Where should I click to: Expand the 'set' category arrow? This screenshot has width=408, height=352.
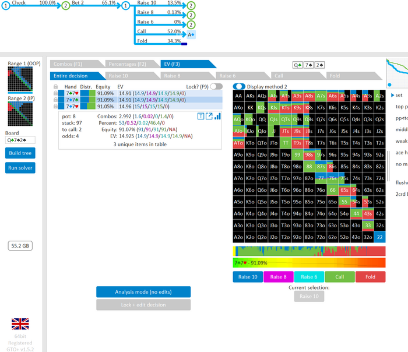tap(392, 95)
